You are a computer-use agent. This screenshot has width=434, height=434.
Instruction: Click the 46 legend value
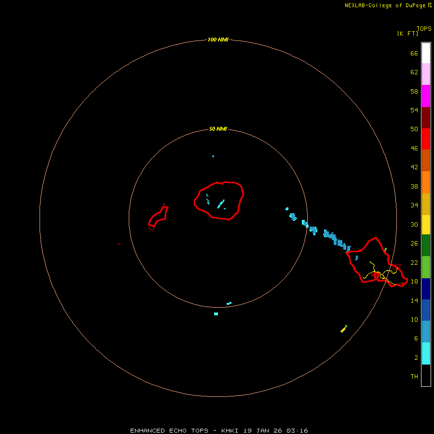(x=414, y=149)
